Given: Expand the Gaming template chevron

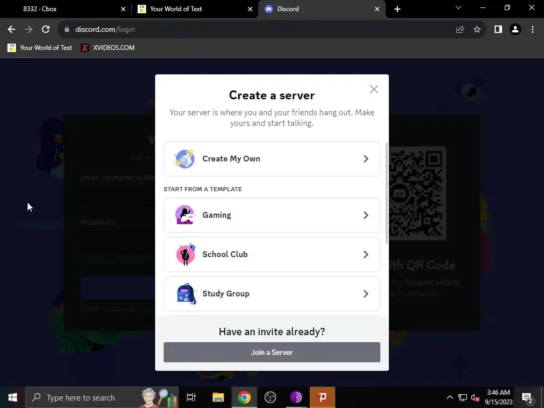Looking at the screenshot, I should 365,215.
